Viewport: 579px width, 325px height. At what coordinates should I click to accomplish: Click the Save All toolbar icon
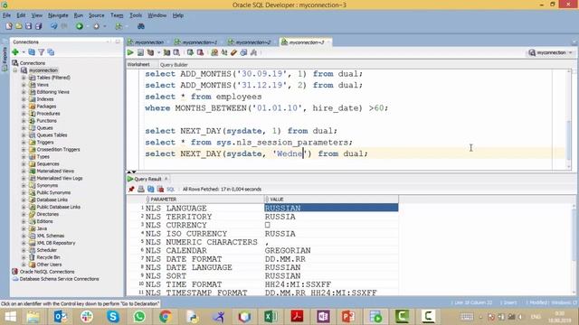click(x=38, y=26)
